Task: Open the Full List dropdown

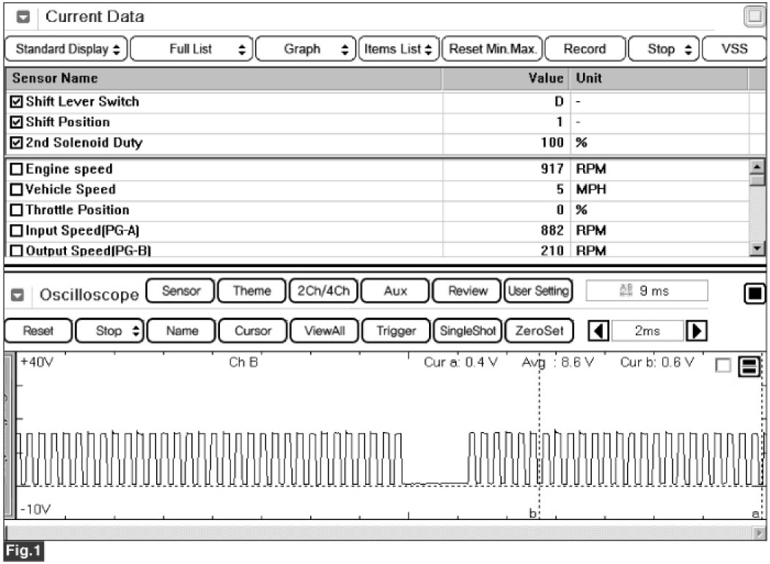Action: tap(193, 49)
